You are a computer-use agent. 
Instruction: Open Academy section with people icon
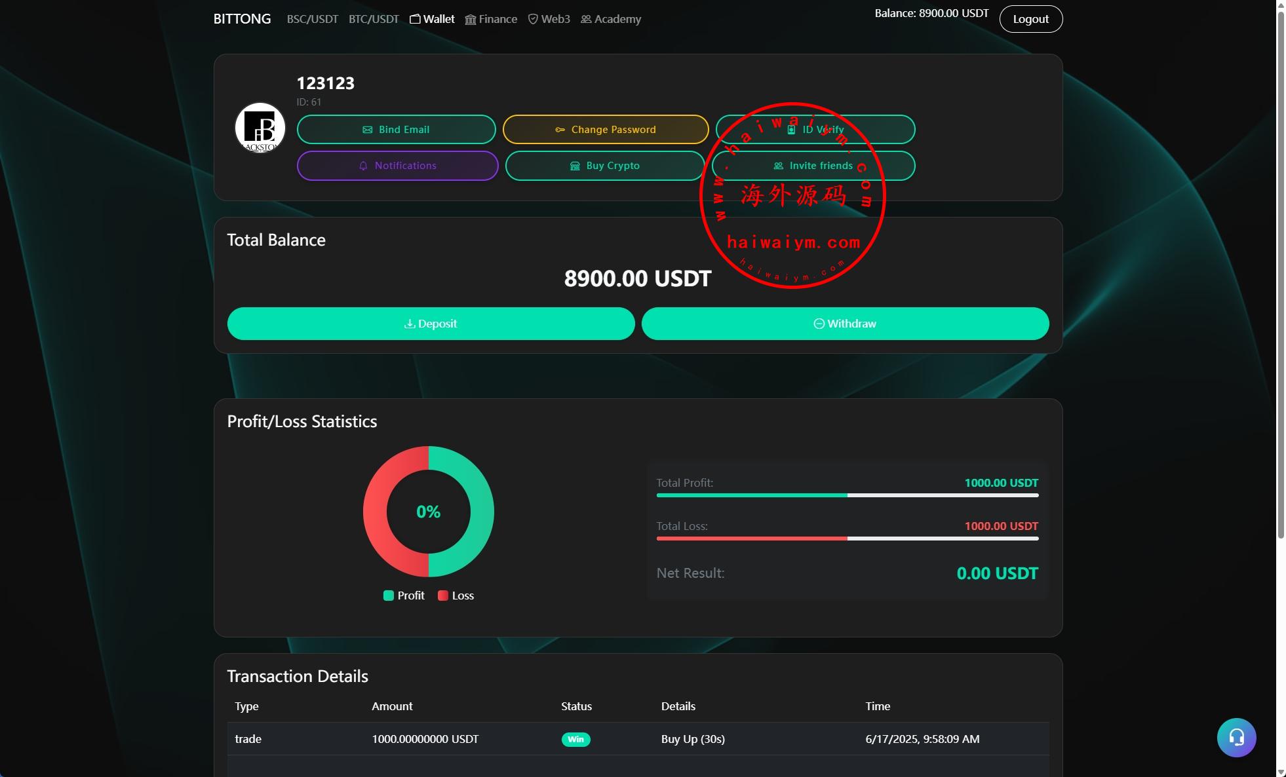610,19
